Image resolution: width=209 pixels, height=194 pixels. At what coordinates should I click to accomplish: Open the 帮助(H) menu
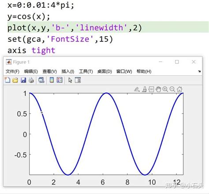[144, 71]
